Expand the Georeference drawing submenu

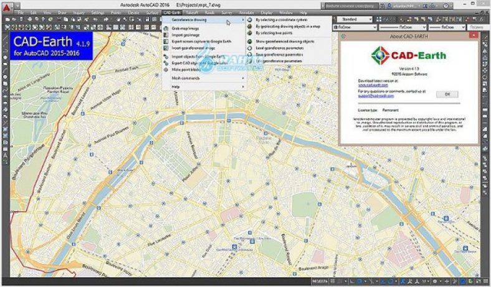tap(204, 20)
